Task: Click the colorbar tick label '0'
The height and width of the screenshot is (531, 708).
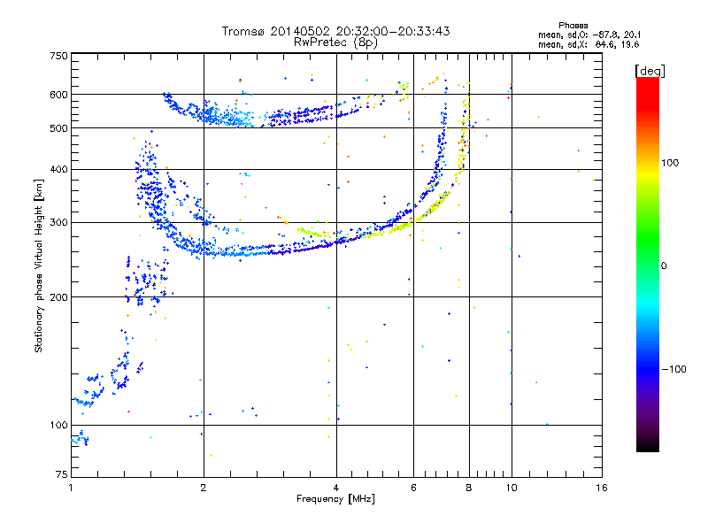Action: point(663,266)
